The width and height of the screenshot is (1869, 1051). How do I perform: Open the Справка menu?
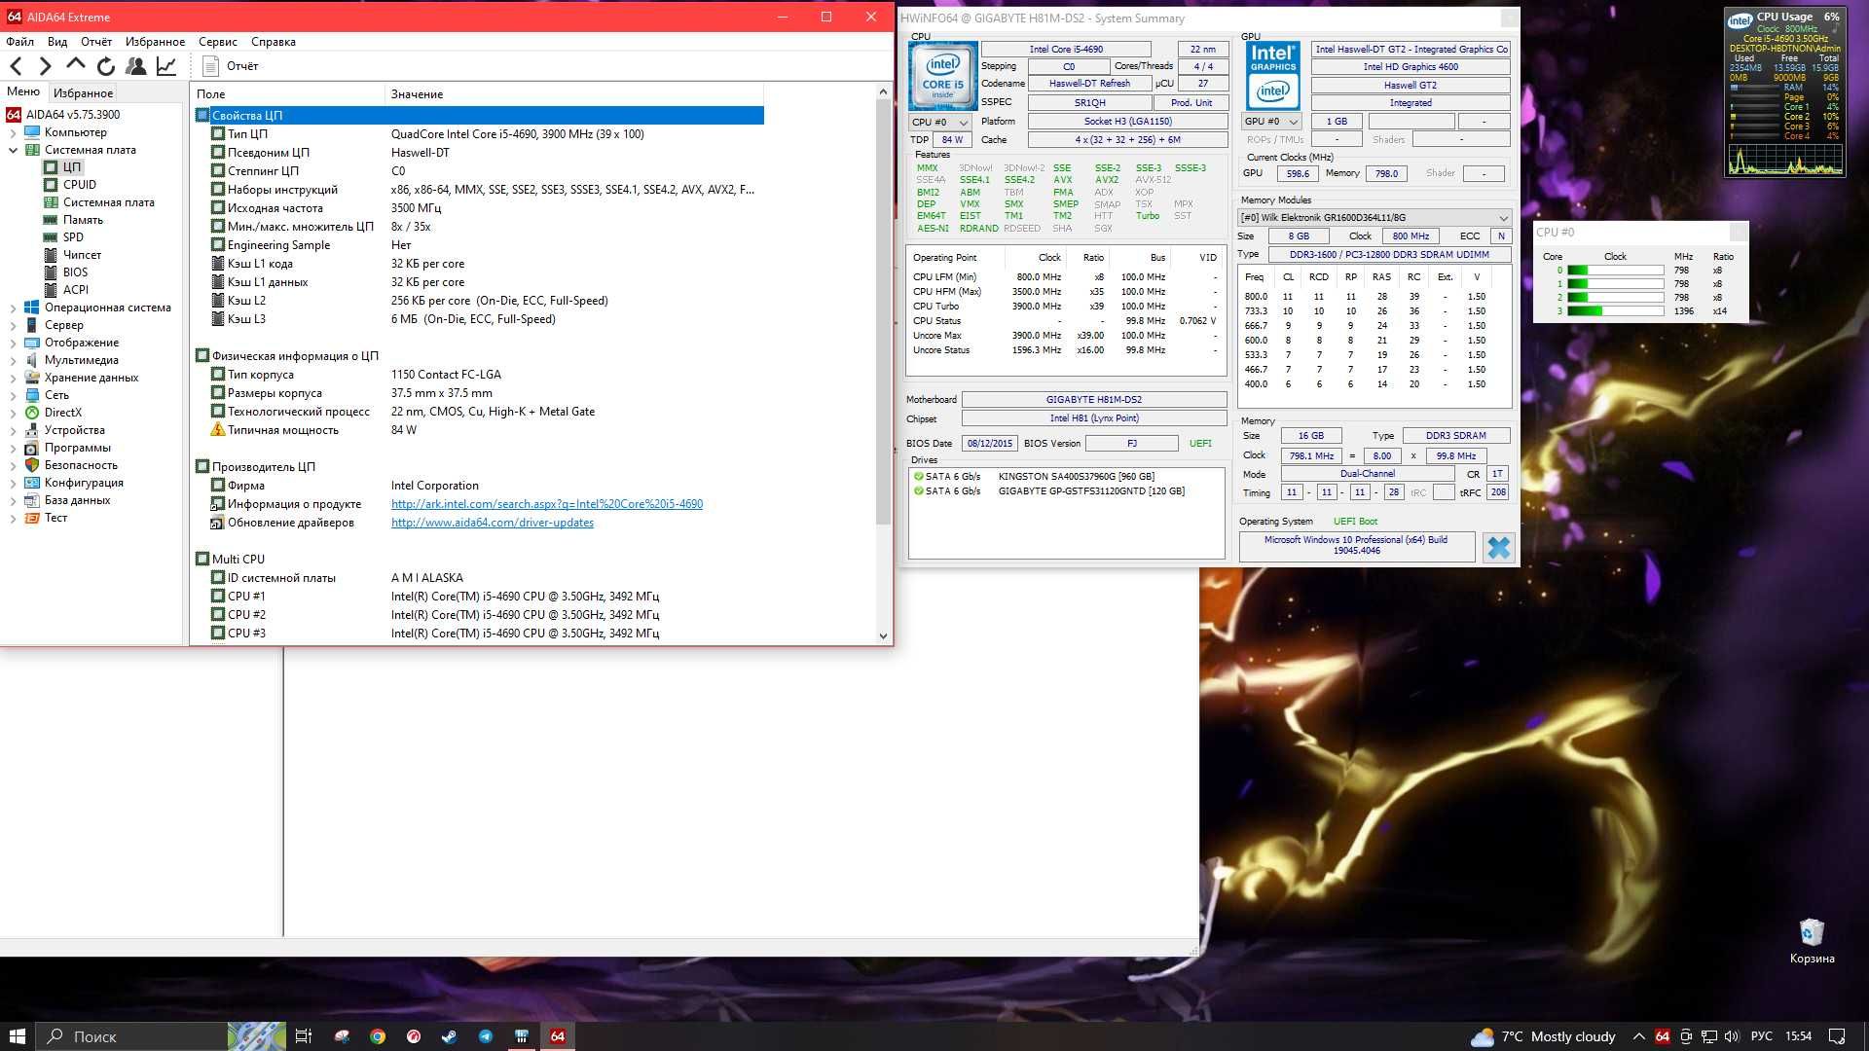point(274,42)
